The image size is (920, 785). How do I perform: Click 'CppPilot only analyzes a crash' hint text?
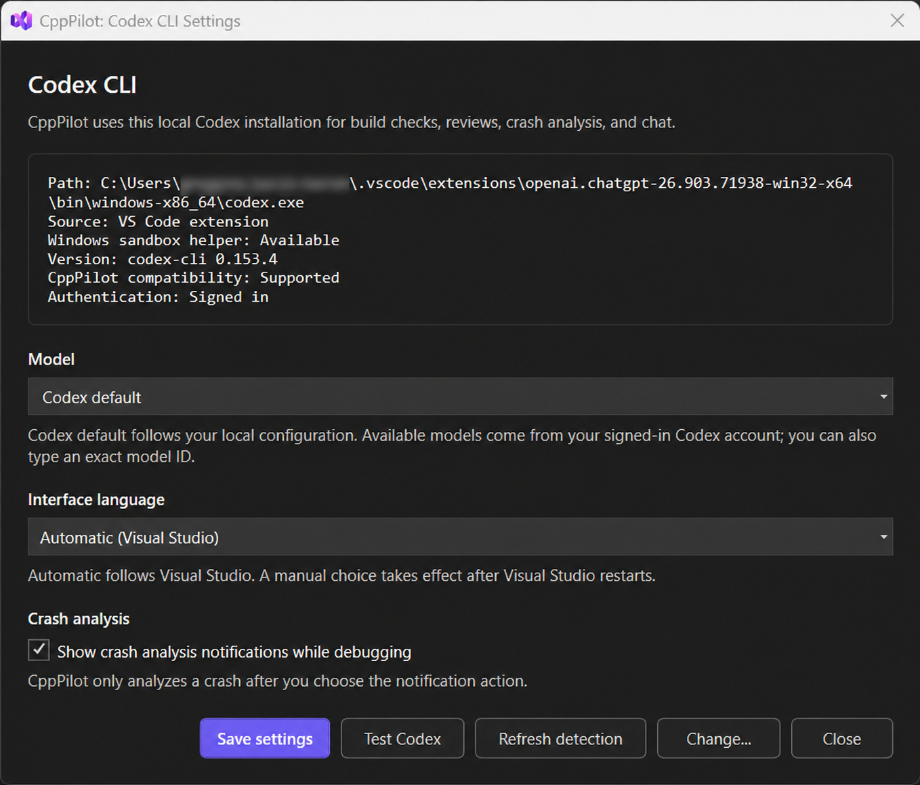pos(278,681)
